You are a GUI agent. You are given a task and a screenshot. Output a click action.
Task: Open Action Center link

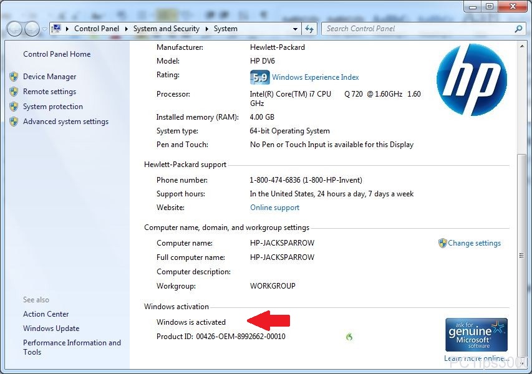46,314
